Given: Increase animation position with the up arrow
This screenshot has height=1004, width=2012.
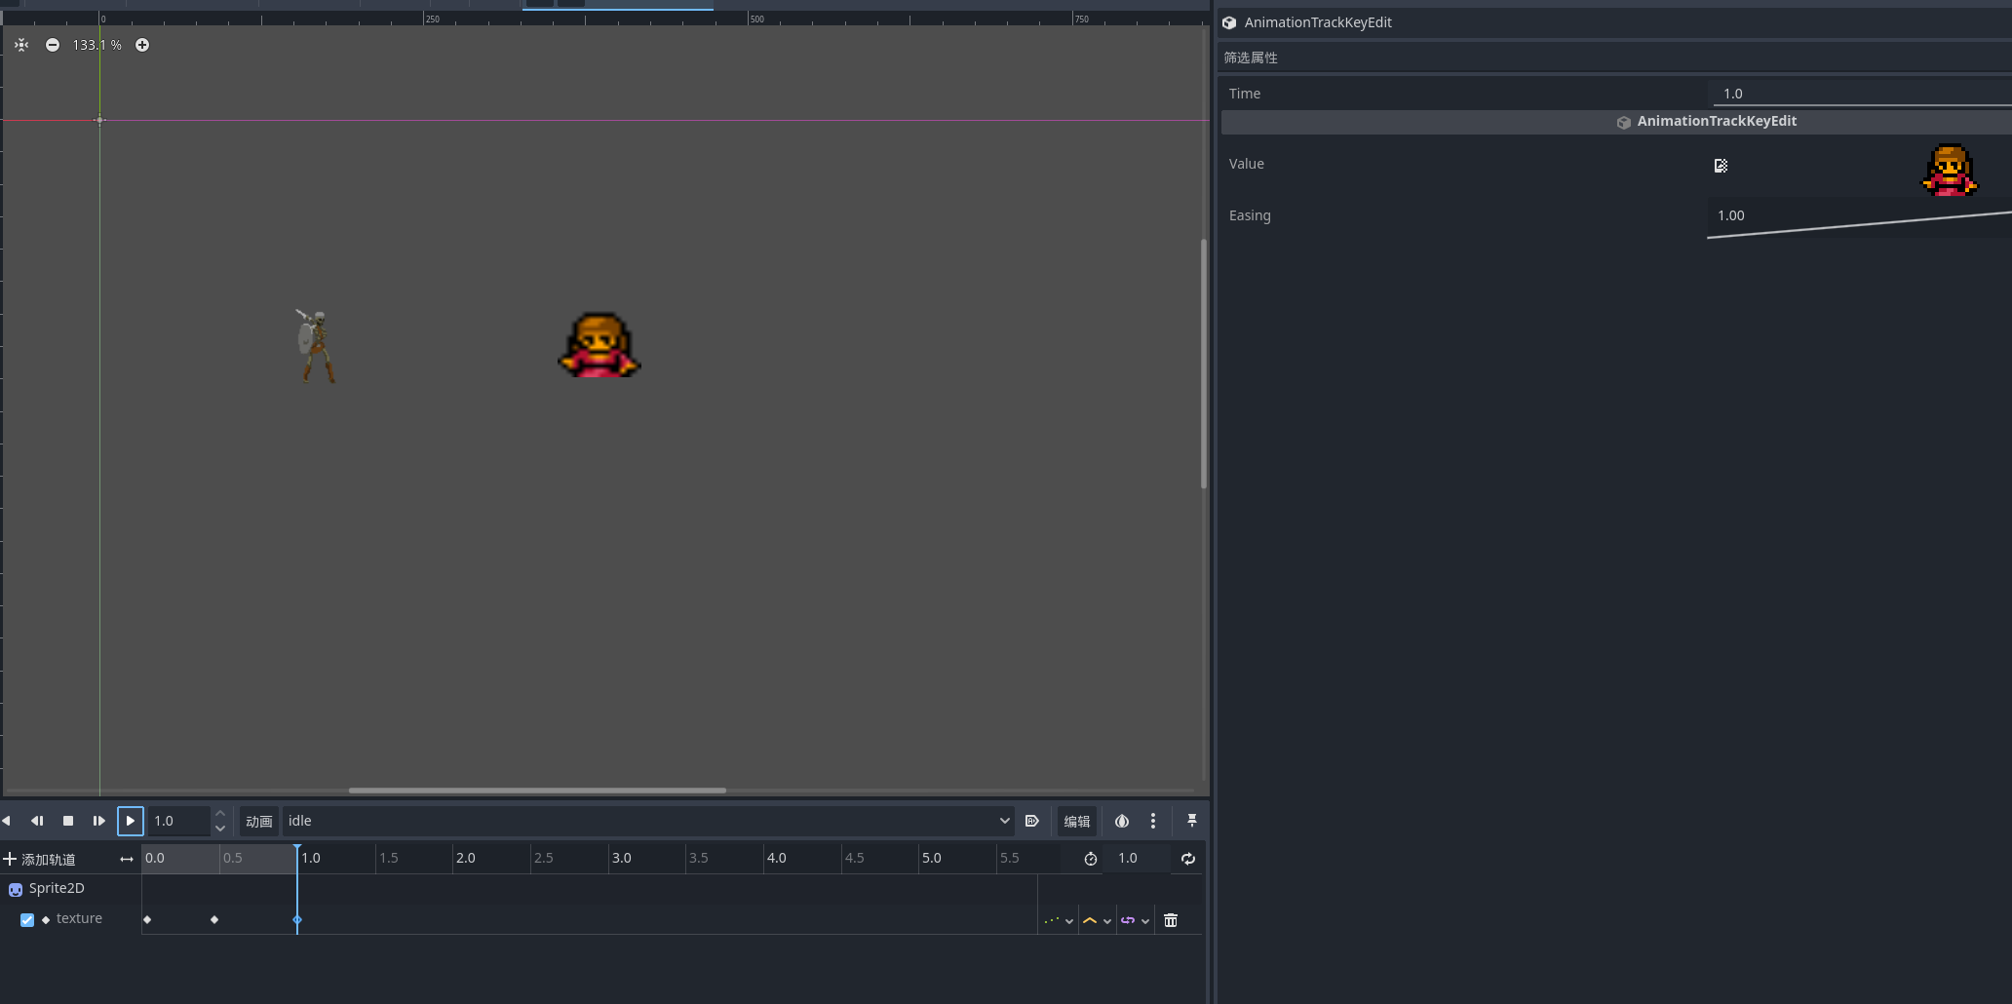Looking at the screenshot, I should click(220, 814).
